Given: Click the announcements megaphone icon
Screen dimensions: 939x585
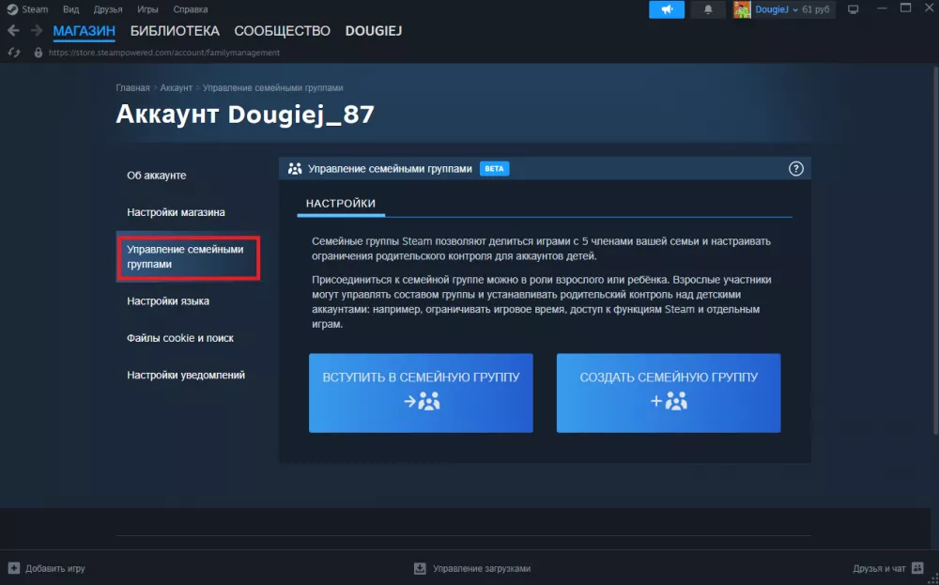Looking at the screenshot, I should coord(666,9).
